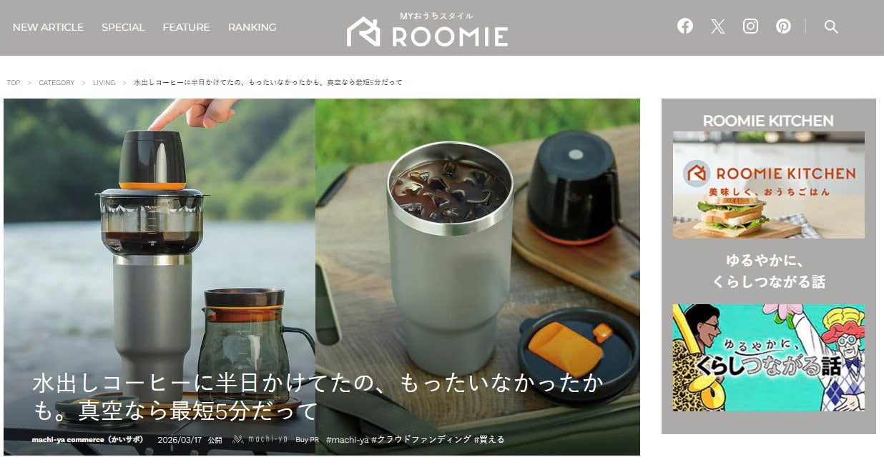Open the machi-ya commerce author link

(x=88, y=439)
